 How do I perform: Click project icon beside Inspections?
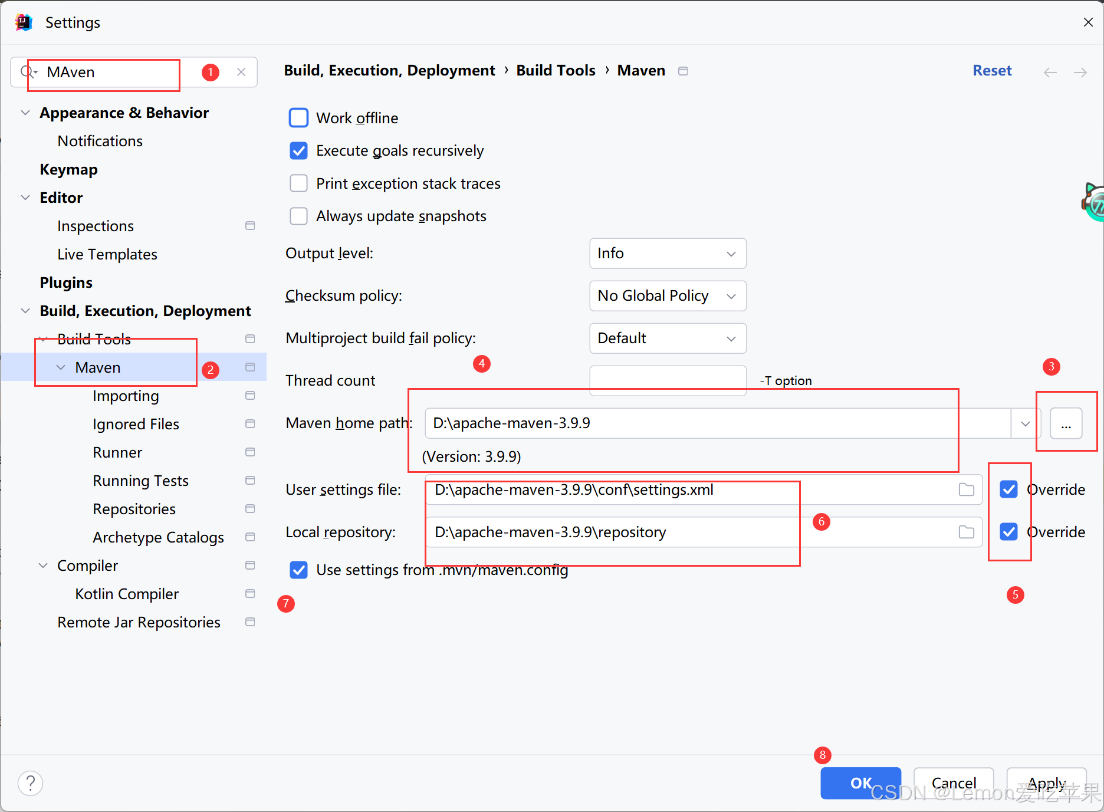tap(250, 226)
